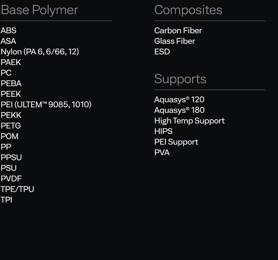The width and height of the screenshot is (278, 260).
Task: Select TPI at the list bottom
Action: [x=6, y=200]
